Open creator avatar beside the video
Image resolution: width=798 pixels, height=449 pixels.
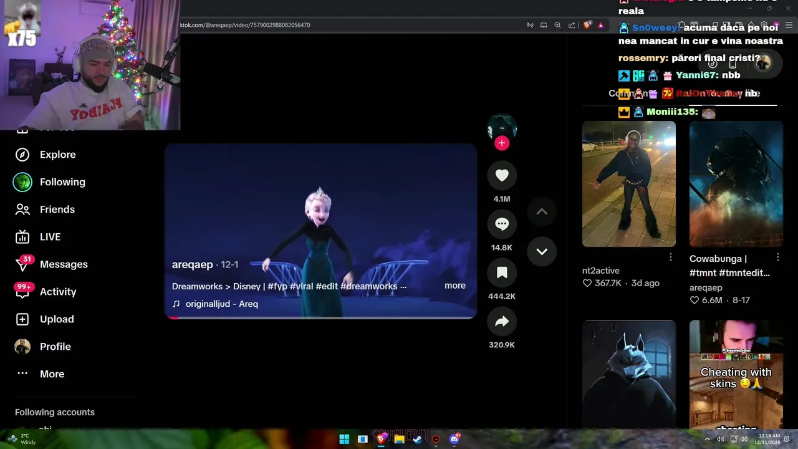point(502,127)
